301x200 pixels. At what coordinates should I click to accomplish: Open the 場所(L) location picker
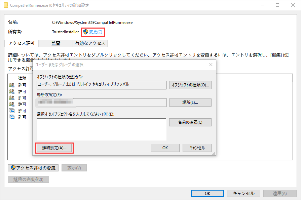coord(190,102)
